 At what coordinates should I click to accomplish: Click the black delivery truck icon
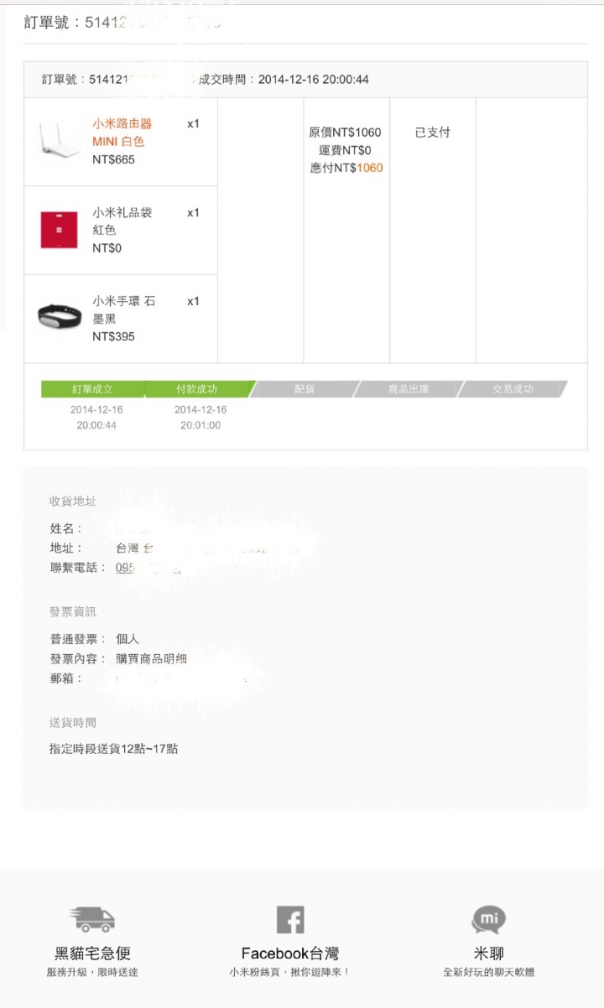coord(92,919)
